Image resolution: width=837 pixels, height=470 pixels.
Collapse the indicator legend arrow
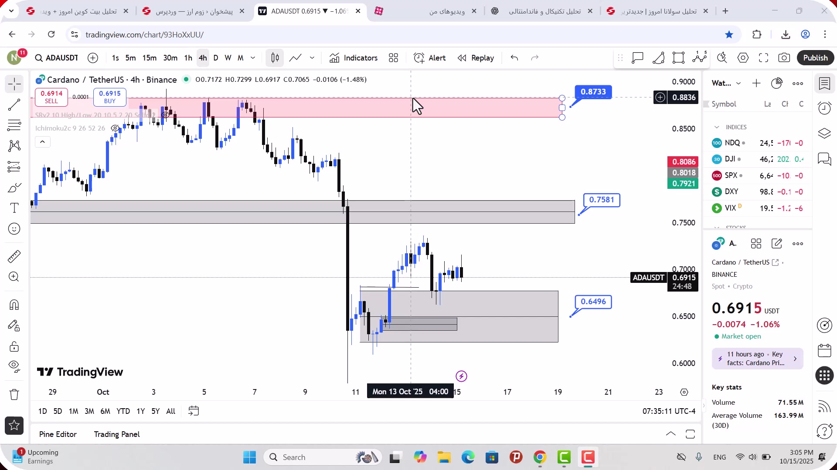(42, 142)
